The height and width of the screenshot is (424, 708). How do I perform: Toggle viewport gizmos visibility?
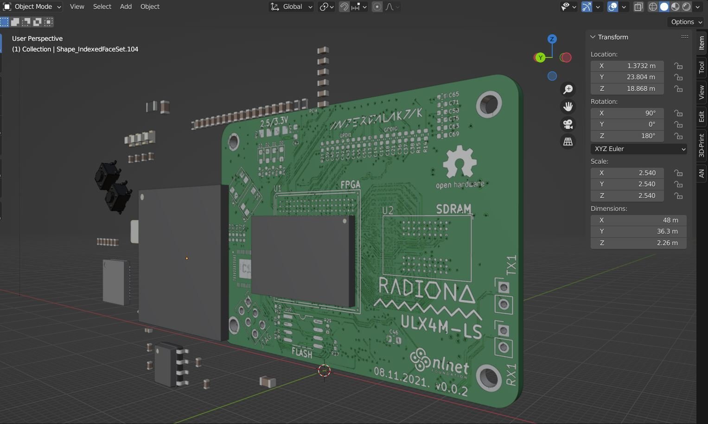[587, 6]
